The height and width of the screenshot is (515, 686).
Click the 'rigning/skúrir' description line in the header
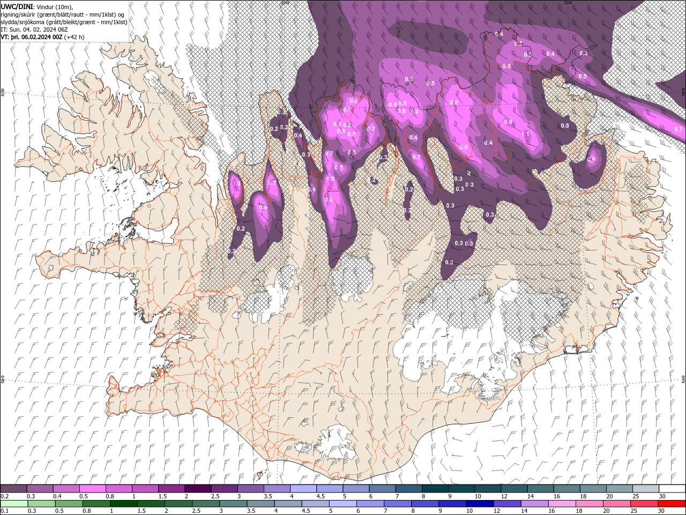click(63, 14)
